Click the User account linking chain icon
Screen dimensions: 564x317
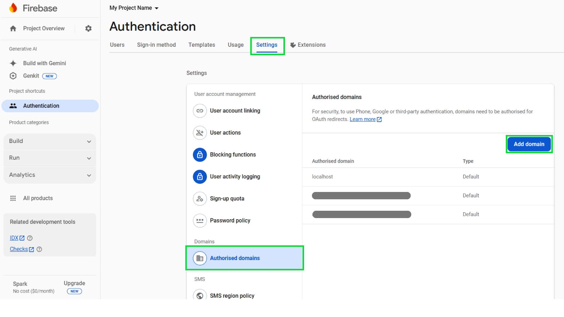pos(200,111)
